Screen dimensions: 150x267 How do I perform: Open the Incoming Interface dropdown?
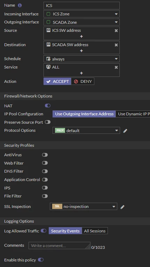[81, 14]
